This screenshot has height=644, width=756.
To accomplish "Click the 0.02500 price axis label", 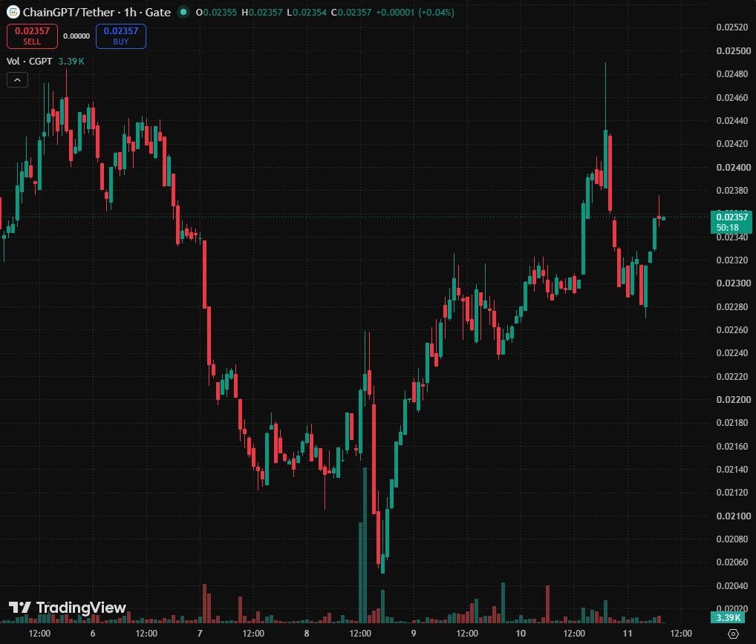I will click(733, 51).
